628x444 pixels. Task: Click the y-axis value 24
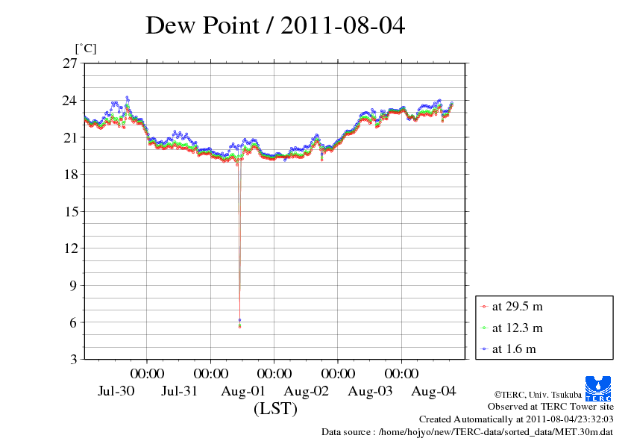point(69,100)
